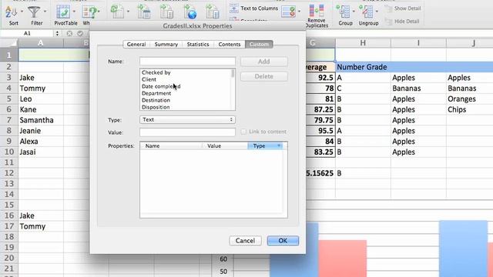Click the Hide Detail icon
493x277 pixels.
388,22
